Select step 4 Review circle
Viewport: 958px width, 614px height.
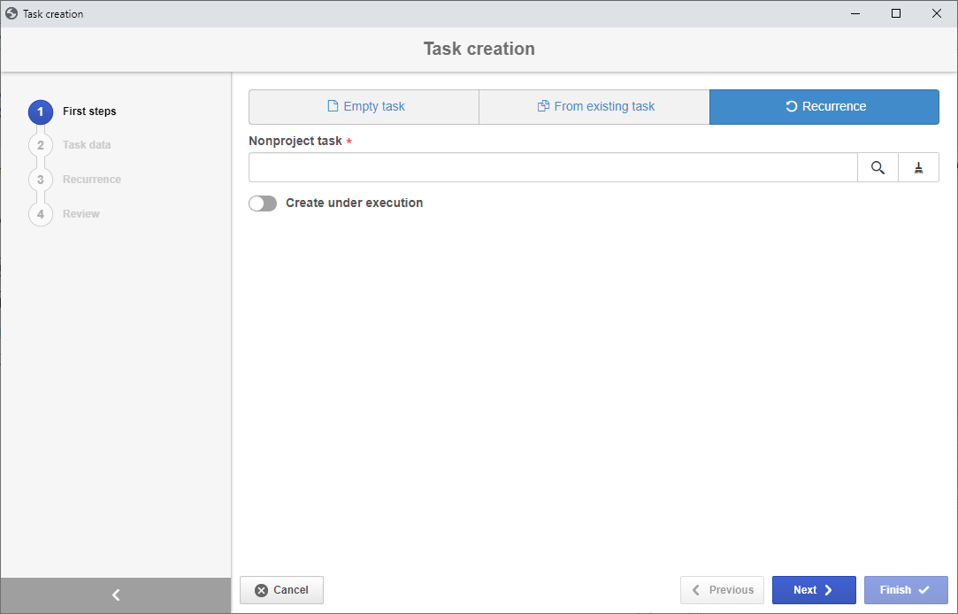click(x=41, y=214)
